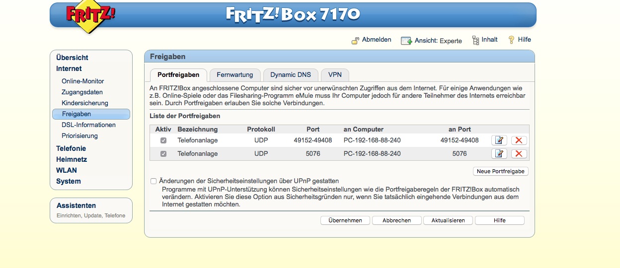Open Zugangsdaten in the sidebar

pos(82,92)
